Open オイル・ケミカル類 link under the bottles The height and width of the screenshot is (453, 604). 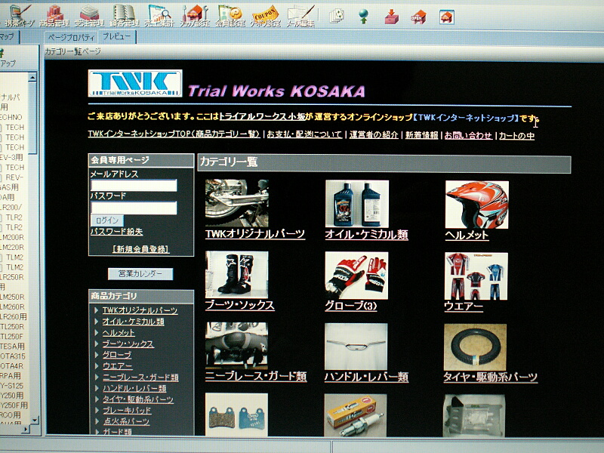click(x=366, y=234)
